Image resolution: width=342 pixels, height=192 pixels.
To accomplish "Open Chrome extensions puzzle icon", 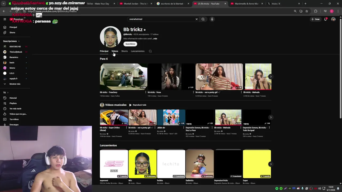I will coord(316,11).
